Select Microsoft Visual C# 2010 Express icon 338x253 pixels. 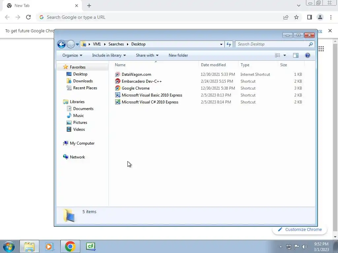coord(118,102)
